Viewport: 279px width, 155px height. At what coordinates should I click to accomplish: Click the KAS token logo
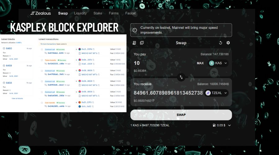[x=211, y=63]
